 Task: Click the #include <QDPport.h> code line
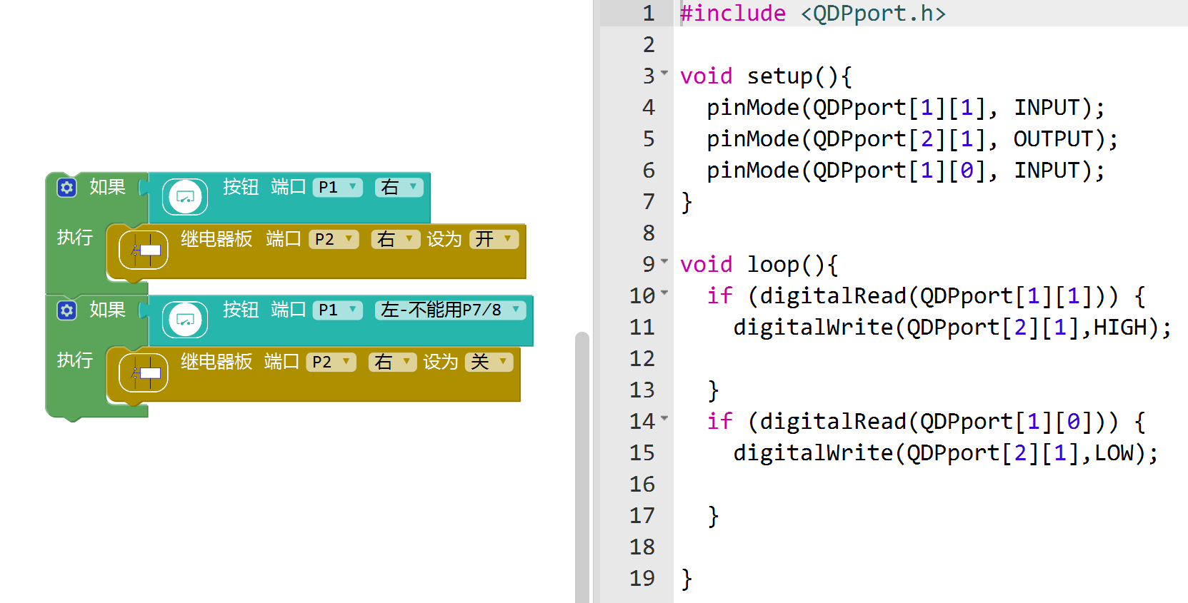[x=813, y=14]
